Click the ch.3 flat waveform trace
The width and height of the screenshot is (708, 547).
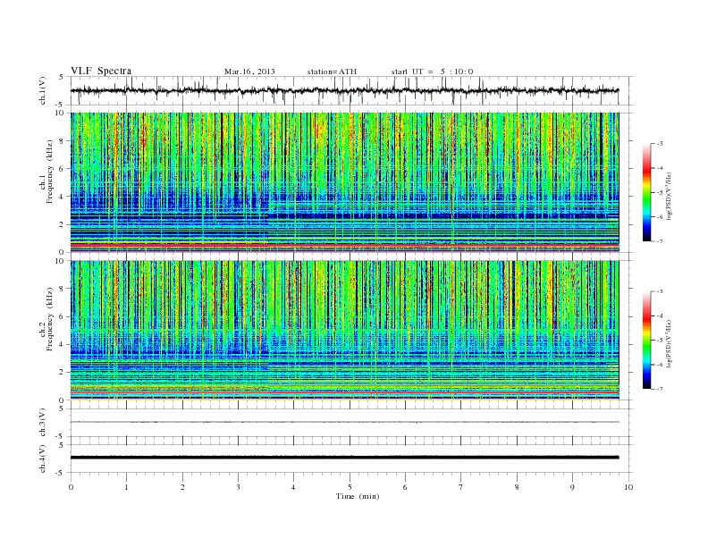coord(345,422)
